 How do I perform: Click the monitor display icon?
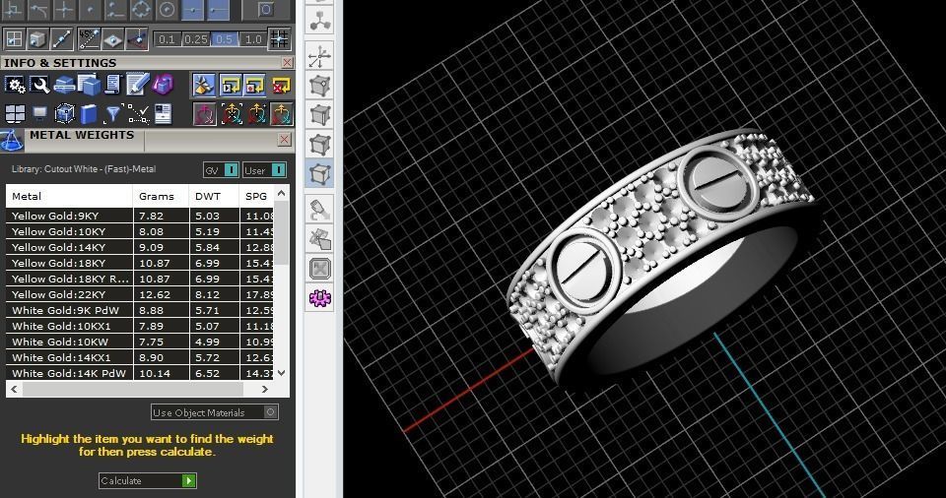click(39, 114)
